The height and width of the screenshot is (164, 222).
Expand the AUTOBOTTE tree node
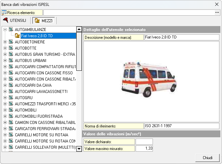point(5,48)
